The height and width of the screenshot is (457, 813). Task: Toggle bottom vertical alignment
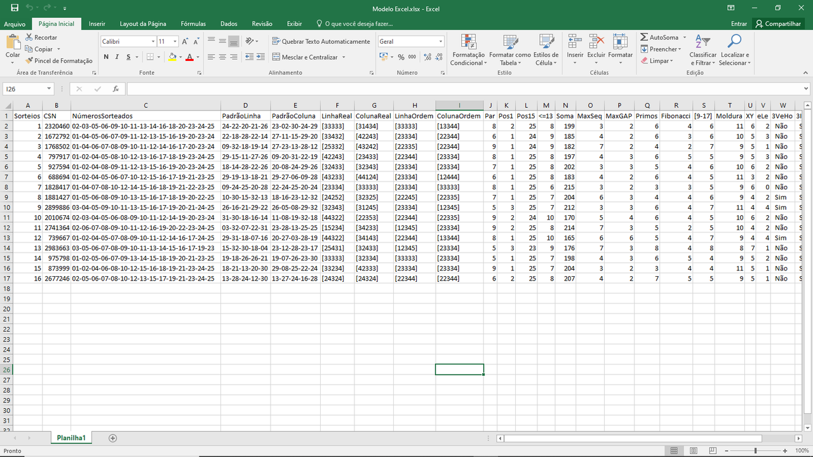tap(234, 41)
